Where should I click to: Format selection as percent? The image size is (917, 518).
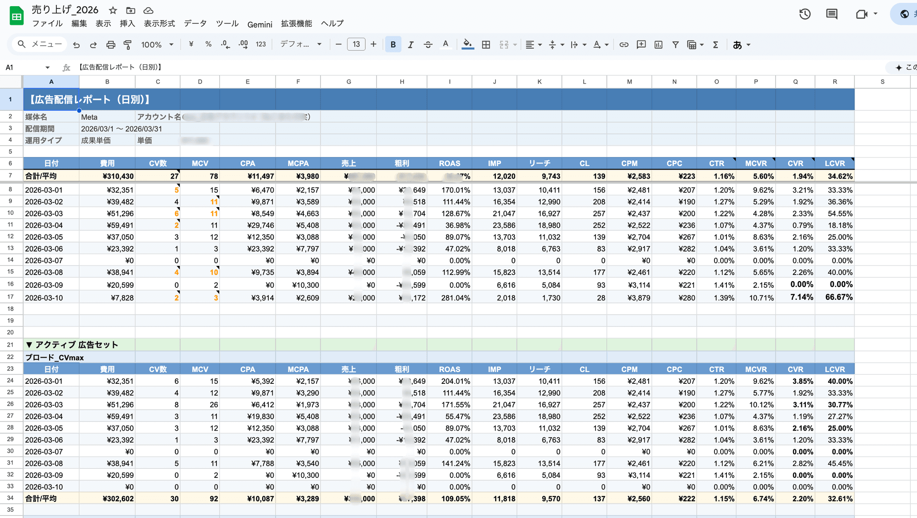208,44
